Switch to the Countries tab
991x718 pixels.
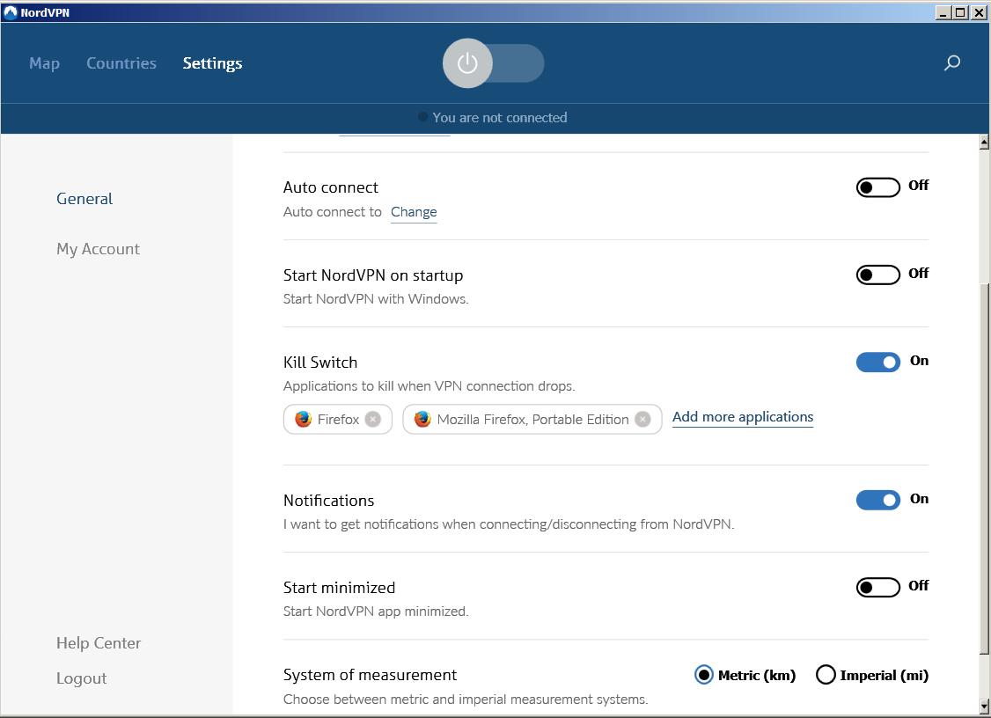(121, 63)
